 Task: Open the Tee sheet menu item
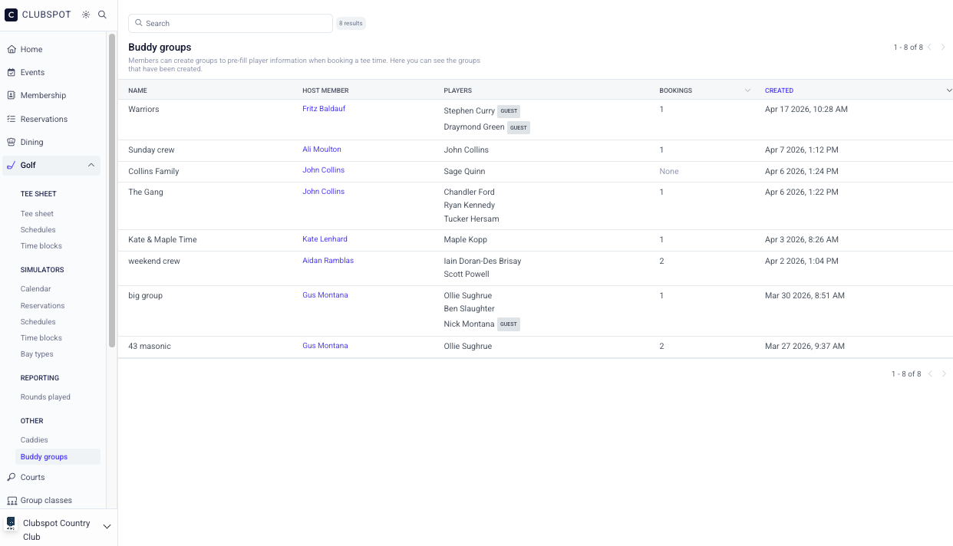(37, 213)
